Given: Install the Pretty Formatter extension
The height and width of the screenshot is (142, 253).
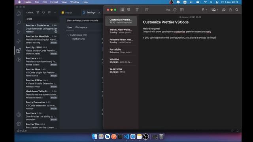Looking at the screenshot, I should pos(54,109).
